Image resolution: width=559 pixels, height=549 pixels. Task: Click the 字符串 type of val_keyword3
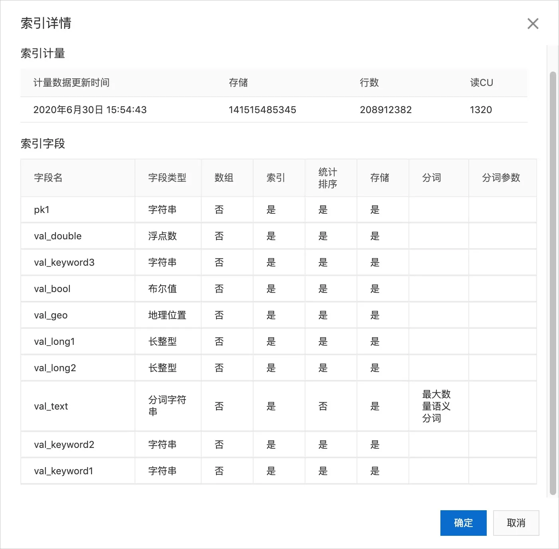(x=163, y=263)
